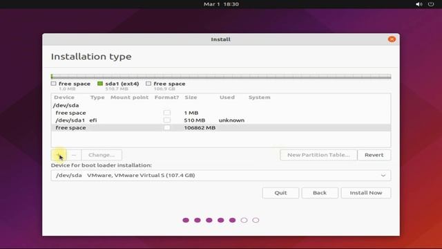Close the Install window
Image resolution: width=442 pixels, height=249 pixels.
coord(392,39)
